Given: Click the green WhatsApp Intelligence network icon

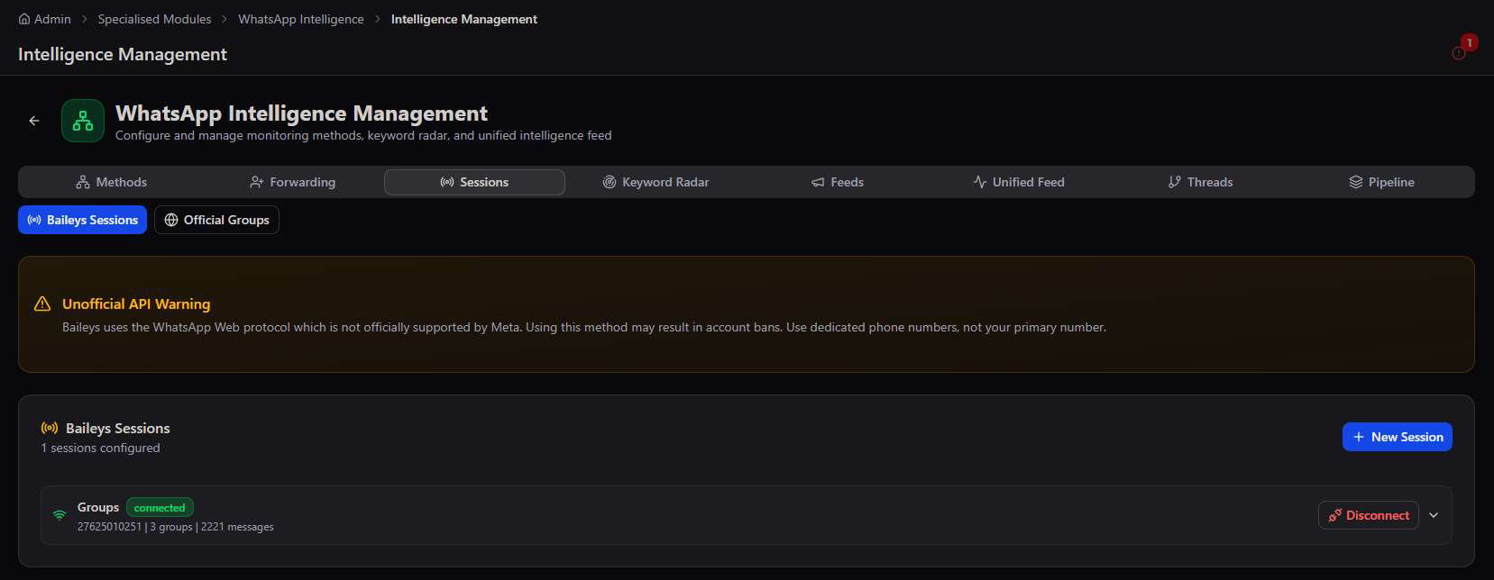Looking at the screenshot, I should coord(83,121).
